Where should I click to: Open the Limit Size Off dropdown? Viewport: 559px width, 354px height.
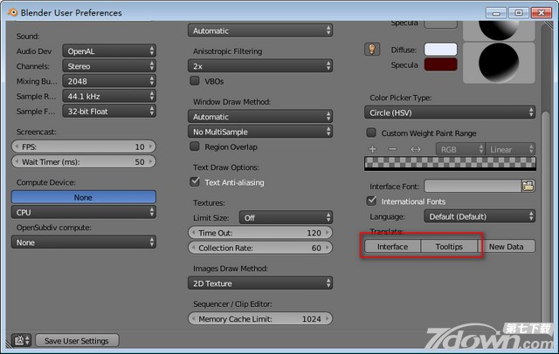coord(286,217)
